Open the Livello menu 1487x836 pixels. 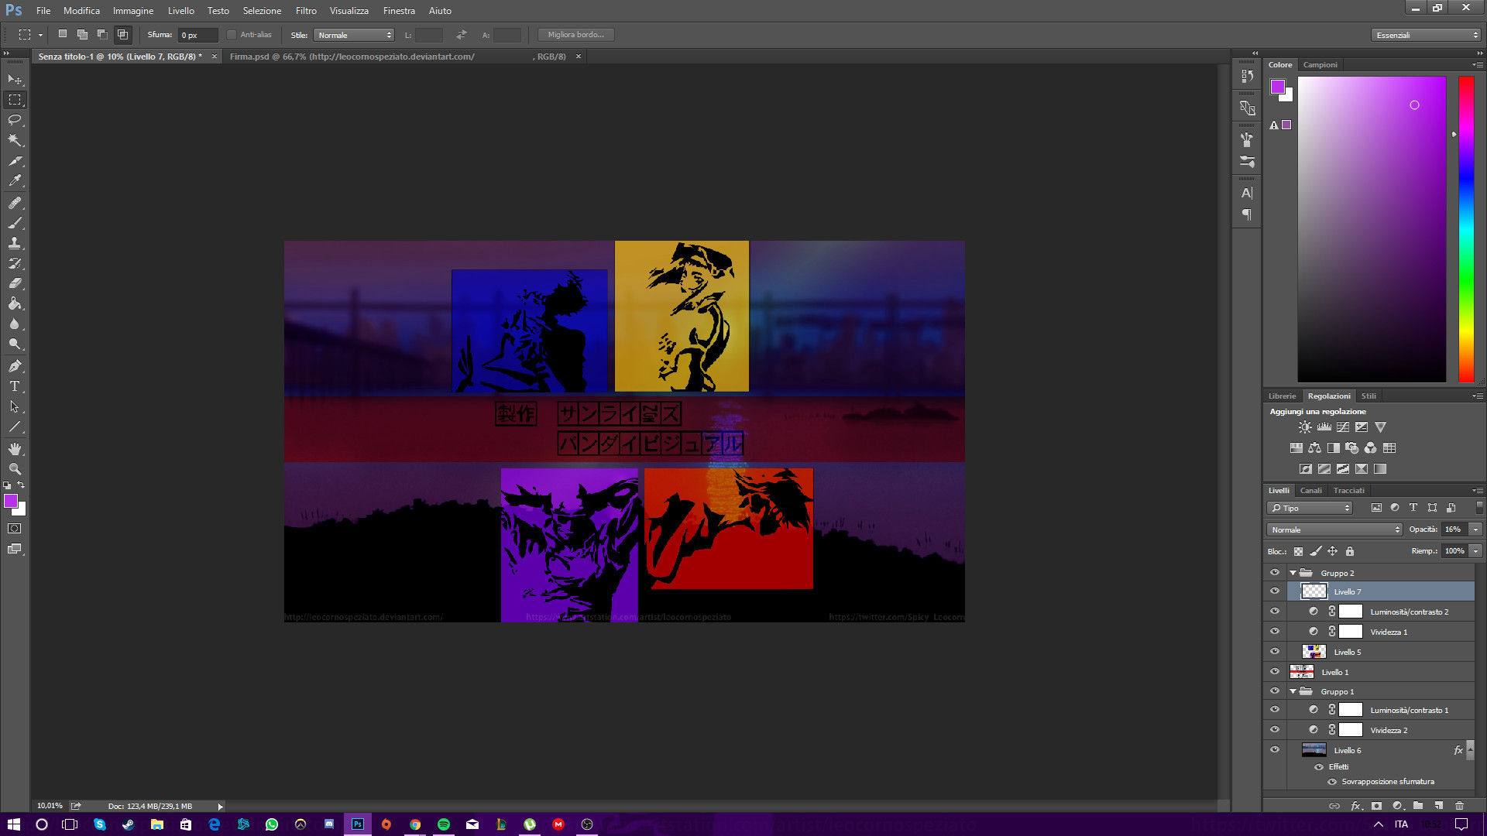(181, 11)
